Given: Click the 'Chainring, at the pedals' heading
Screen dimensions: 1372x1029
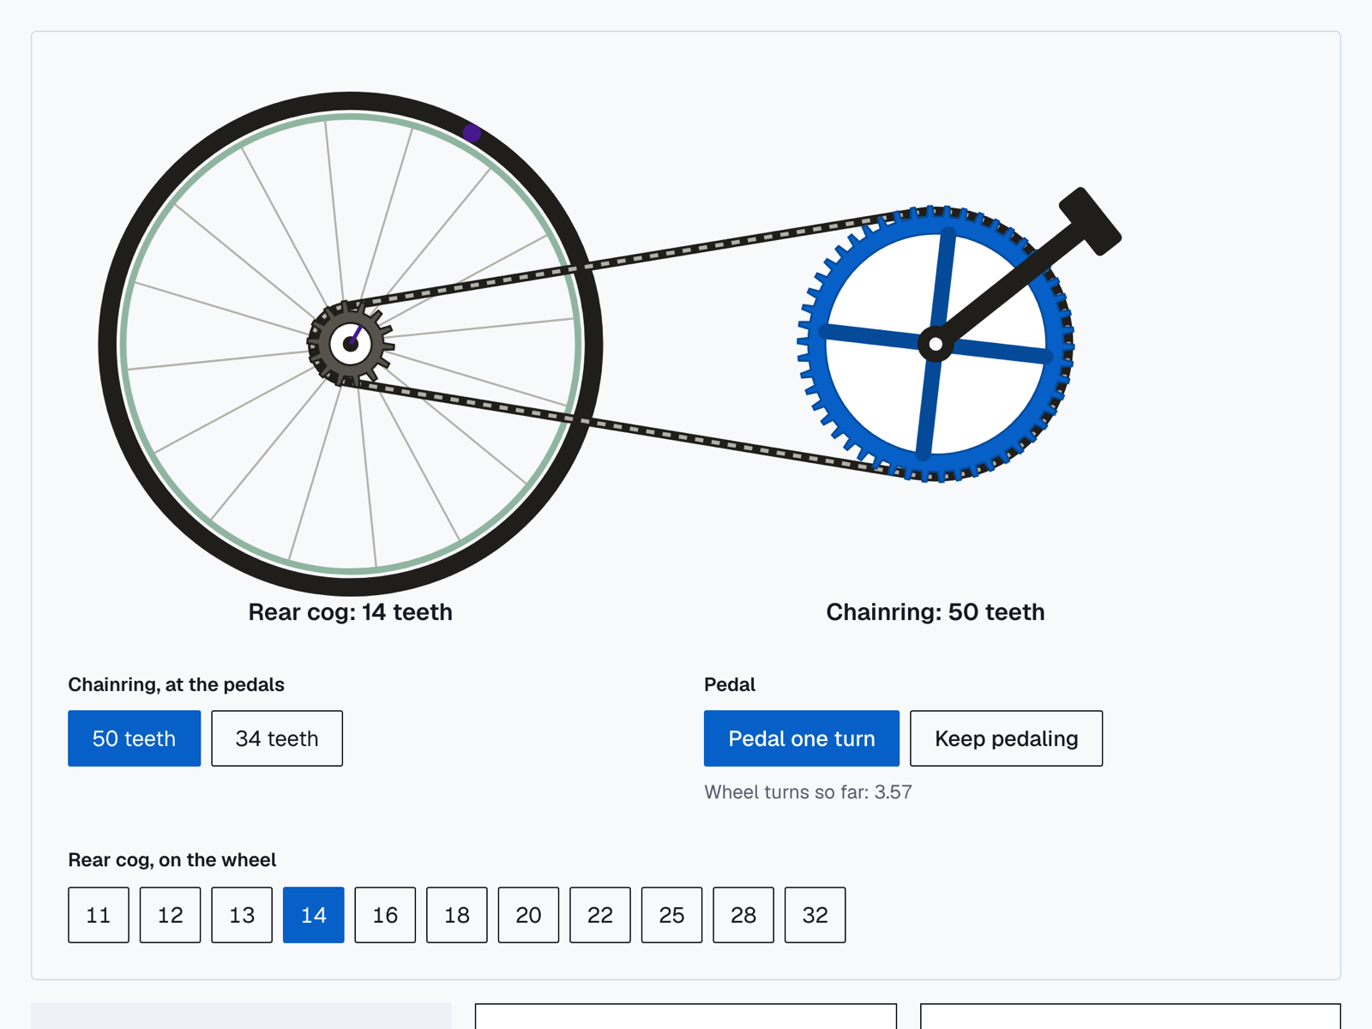Looking at the screenshot, I should (x=176, y=684).
